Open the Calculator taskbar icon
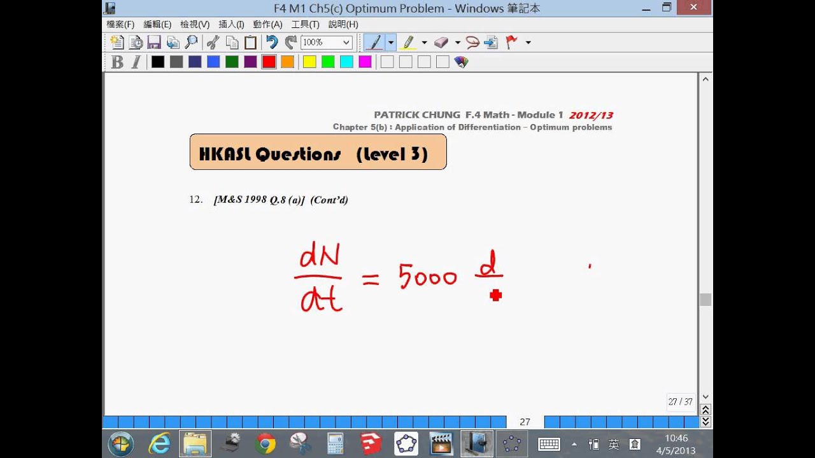815x458 pixels. pyautogui.click(x=335, y=443)
